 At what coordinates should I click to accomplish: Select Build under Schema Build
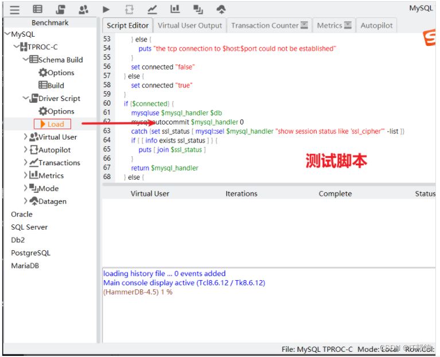coord(55,86)
